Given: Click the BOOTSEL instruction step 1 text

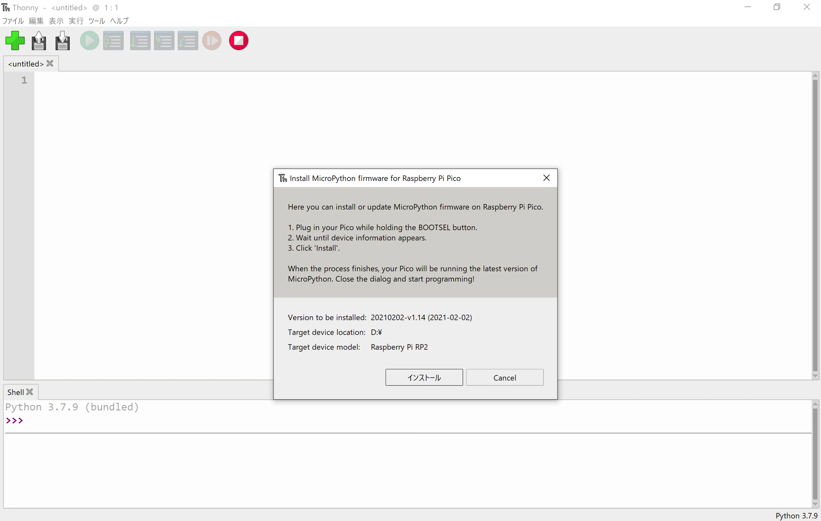Looking at the screenshot, I should [x=382, y=228].
